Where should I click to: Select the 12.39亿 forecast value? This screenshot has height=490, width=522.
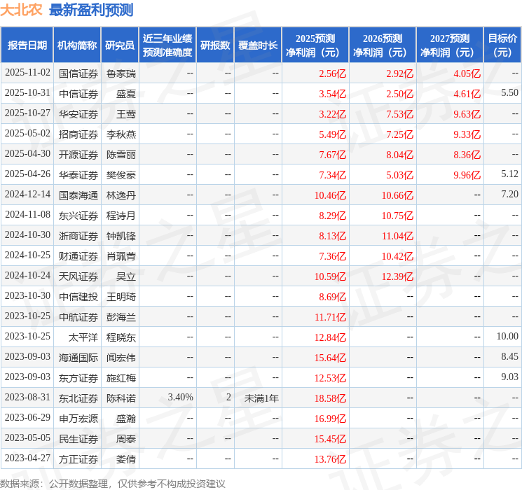(x=397, y=276)
